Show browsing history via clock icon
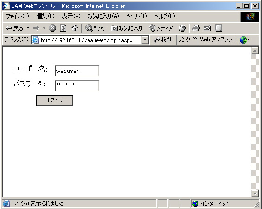 pyautogui.click(x=182, y=28)
